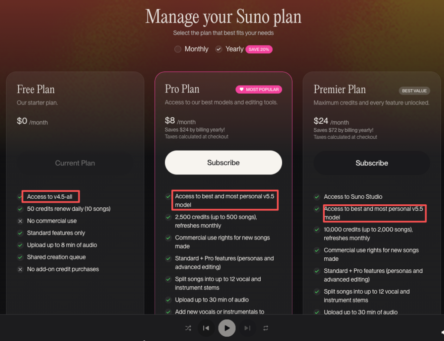
Task: Skip to the next track
Action: pyautogui.click(x=248, y=328)
